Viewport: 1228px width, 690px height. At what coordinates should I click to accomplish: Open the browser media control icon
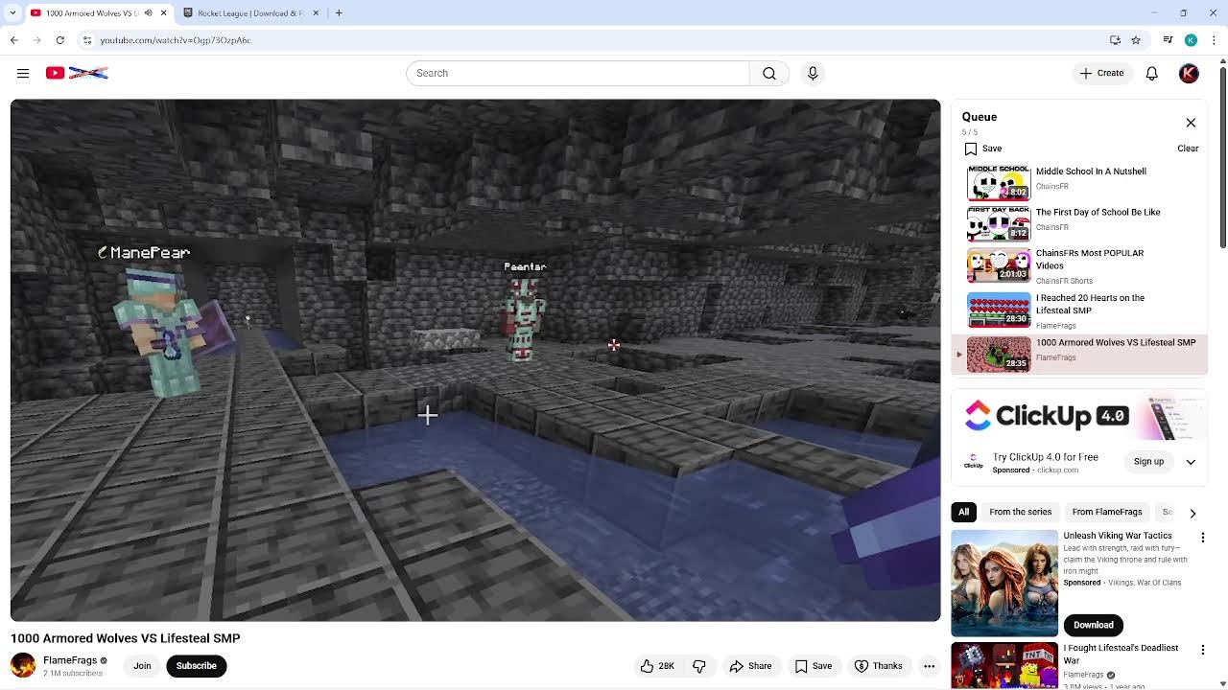[x=1168, y=40]
